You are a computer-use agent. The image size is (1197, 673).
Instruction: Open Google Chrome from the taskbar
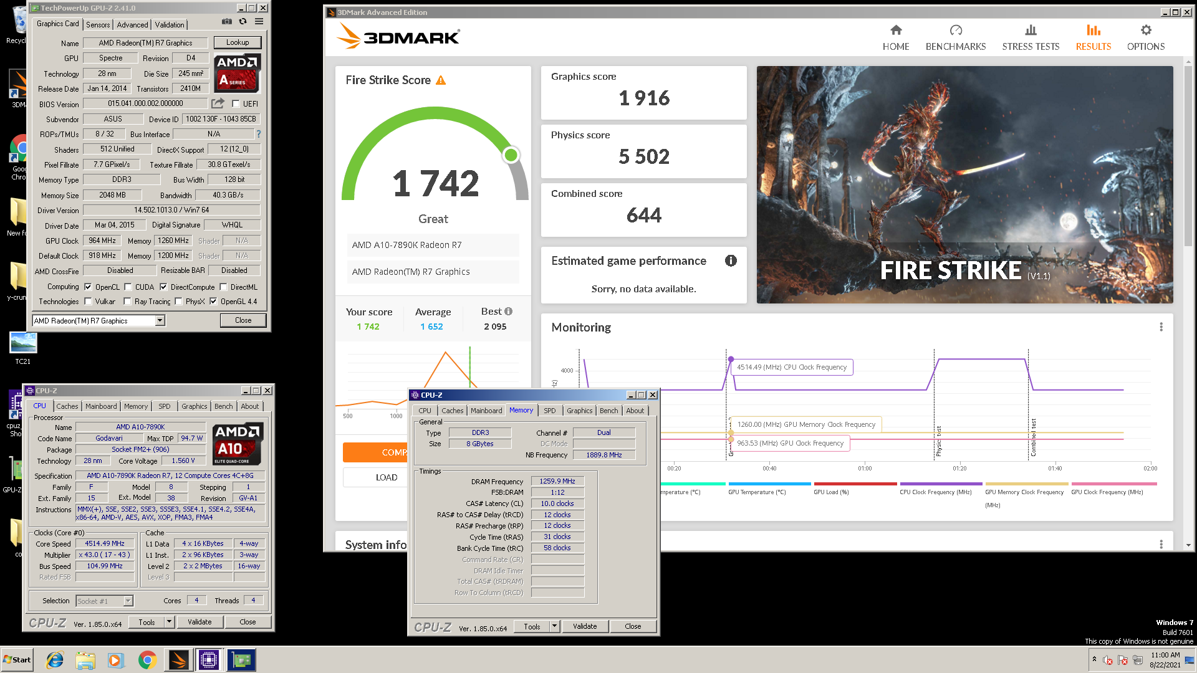(x=147, y=660)
